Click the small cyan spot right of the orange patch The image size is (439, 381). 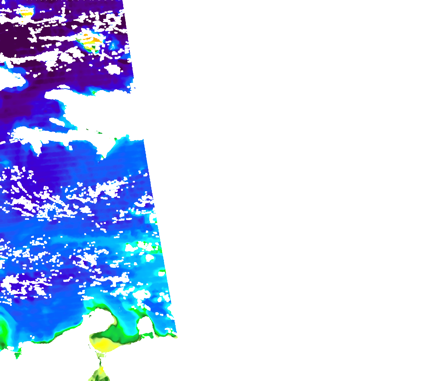tap(113, 46)
